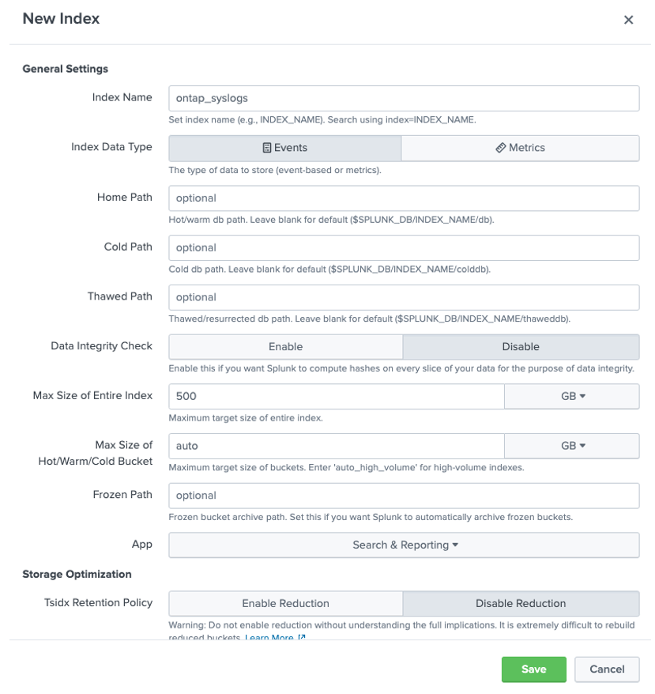Viewport: 655px width, 694px height.
Task: Click the Frozen Path optional field
Action: pos(403,496)
